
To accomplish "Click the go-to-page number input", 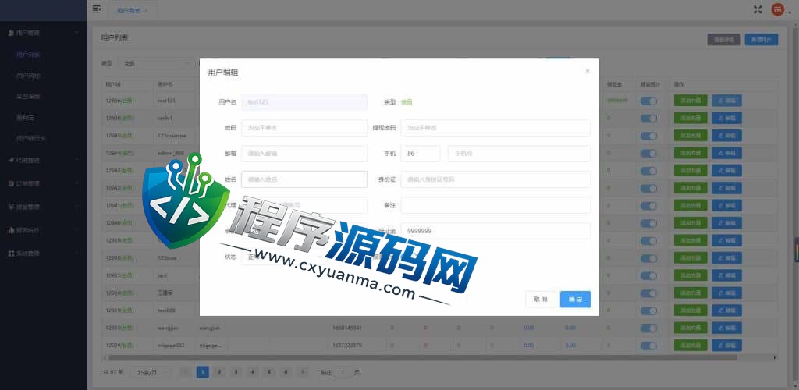I will click(343, 372).
